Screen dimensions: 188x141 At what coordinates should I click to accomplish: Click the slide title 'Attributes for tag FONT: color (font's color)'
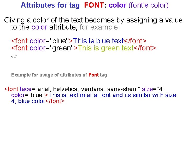pos(95,5)
